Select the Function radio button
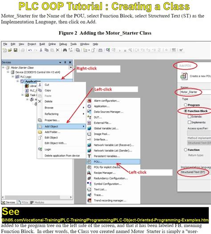This screenshot has width=211, height=234. (186, 149)
